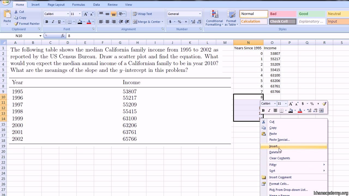The width and height of the screenshot is (349, 196).
Task: Open ribbon font size dropdown
Action: coord(80,14)
